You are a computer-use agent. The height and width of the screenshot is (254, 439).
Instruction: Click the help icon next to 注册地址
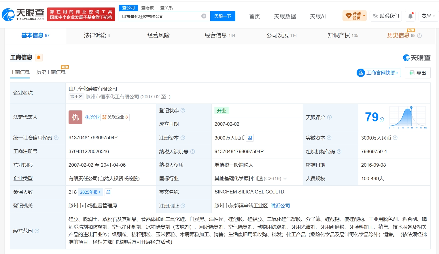183,206
